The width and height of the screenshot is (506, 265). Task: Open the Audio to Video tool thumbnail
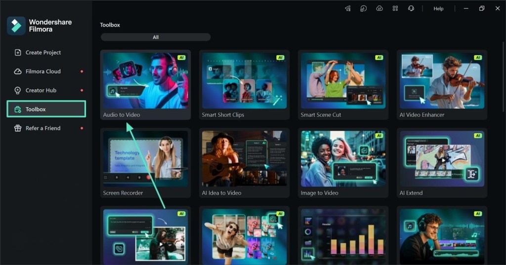pyautogui.click(x=146, y=80)
